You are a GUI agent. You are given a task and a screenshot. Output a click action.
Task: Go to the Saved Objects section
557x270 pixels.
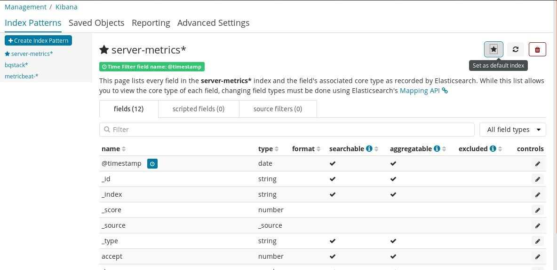(x=96, y=23)
